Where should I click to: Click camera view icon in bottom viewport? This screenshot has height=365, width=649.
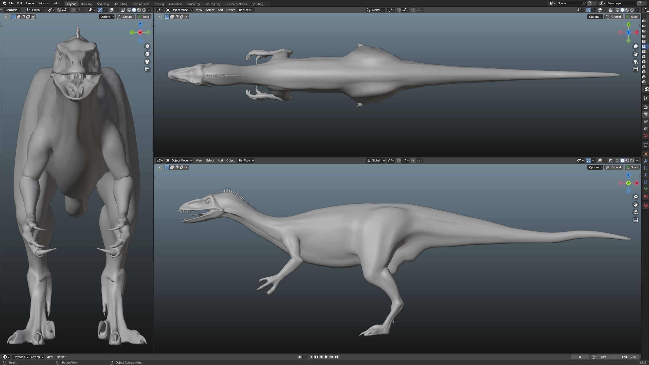point(636,212)
